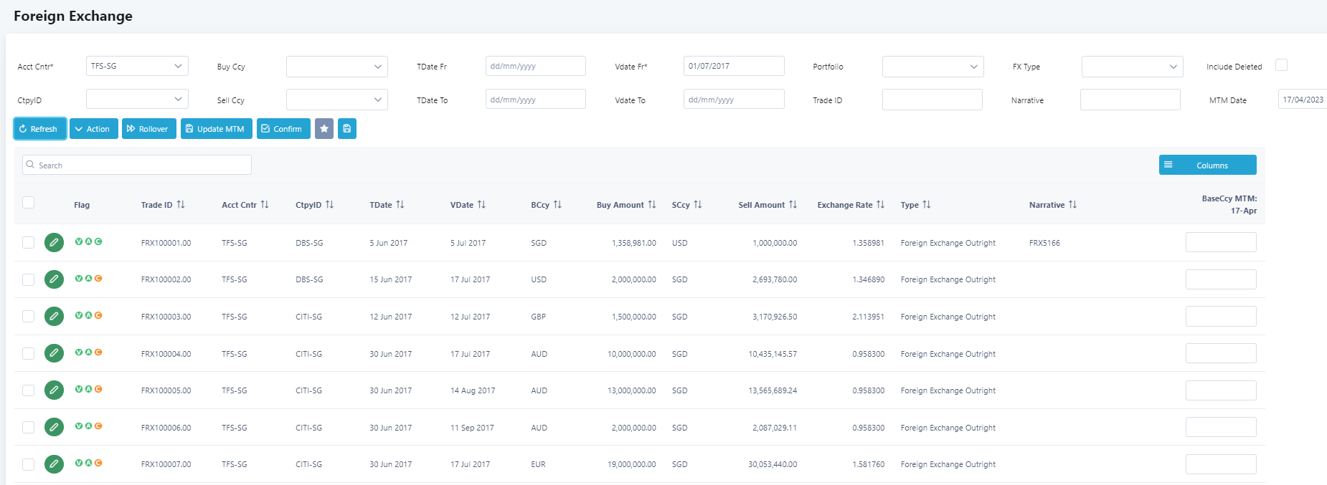Sort table by Trade ID arrows
Screen dimensions: 1327x485
[181, 205]
